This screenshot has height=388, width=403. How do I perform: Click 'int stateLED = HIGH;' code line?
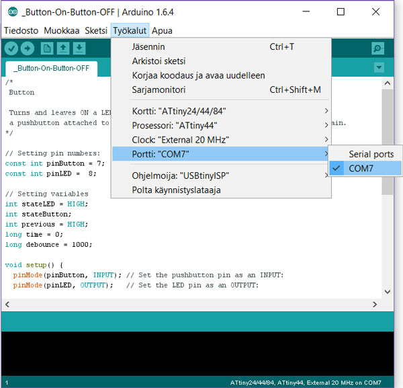tap(46, 204)
